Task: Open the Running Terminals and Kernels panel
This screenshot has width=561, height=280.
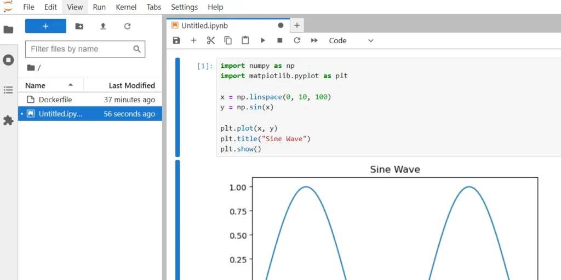Action: click(8, 60)
